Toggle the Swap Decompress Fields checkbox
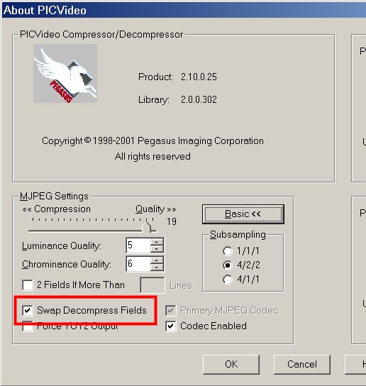 [x=28, y=310]
